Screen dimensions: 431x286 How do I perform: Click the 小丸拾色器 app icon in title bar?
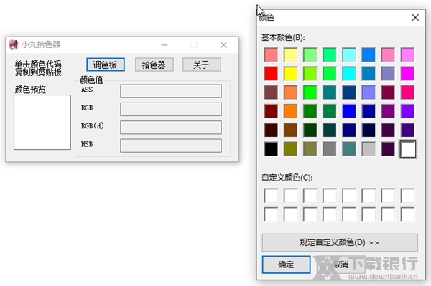(x=13, y=44)
